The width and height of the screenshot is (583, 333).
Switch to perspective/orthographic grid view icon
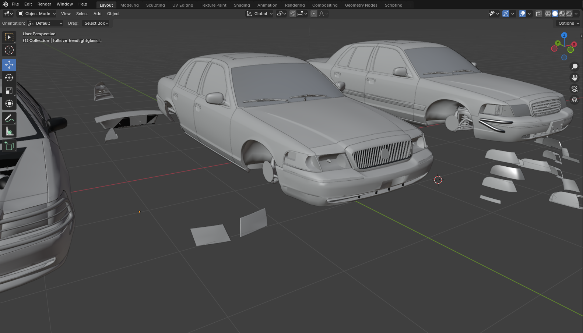(x=574, y=100)
